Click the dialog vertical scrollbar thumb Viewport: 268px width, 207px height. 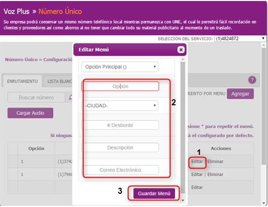pos(183,128)
